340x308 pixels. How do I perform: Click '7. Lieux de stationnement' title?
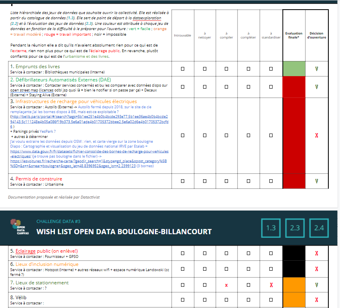coord(39,283)
